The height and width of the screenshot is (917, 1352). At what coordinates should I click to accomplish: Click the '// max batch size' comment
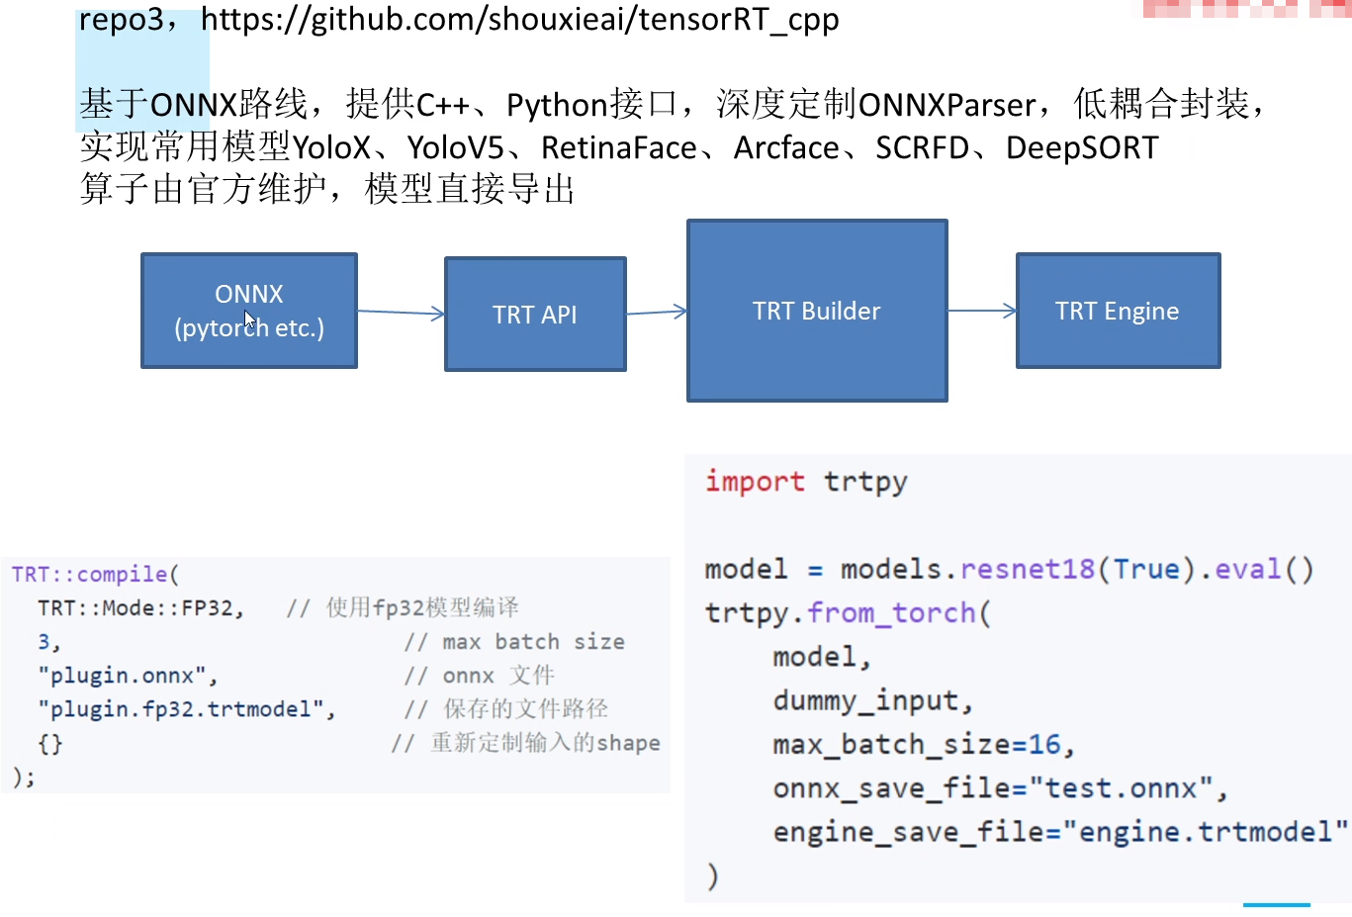[x=514, y=642]
